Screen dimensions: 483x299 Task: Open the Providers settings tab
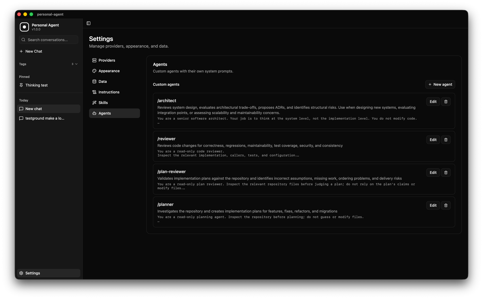114,60
